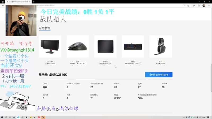Click the color temperature value 自定义

point(117,98)
